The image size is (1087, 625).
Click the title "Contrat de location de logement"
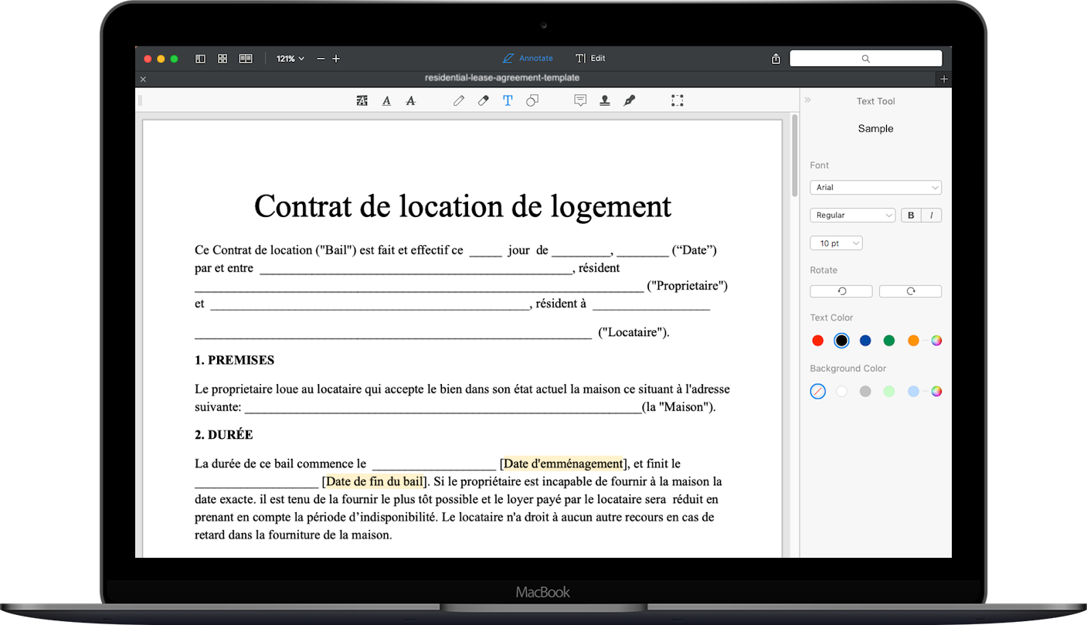click(x=463, y=206)
